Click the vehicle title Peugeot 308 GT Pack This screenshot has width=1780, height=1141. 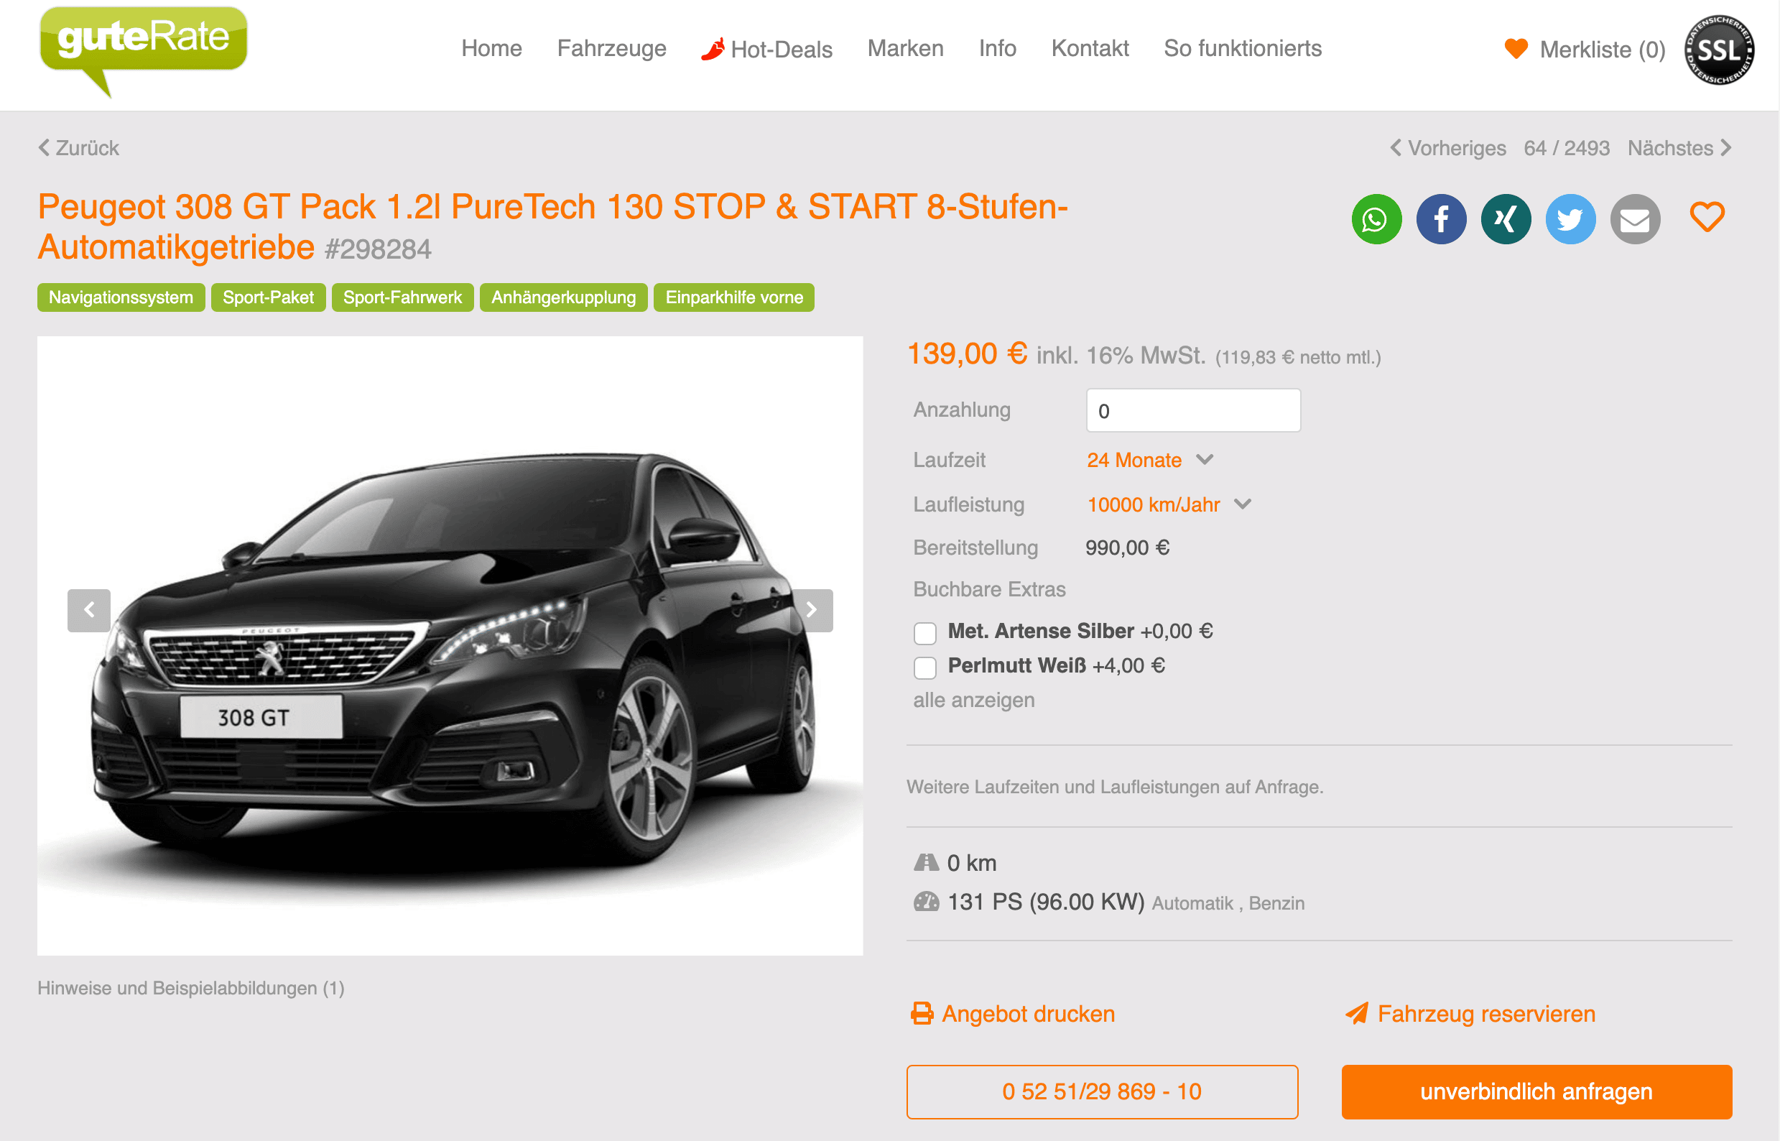click(x=552, y=227)
